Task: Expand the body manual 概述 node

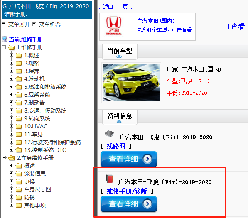Action: [x=11, y=165]
